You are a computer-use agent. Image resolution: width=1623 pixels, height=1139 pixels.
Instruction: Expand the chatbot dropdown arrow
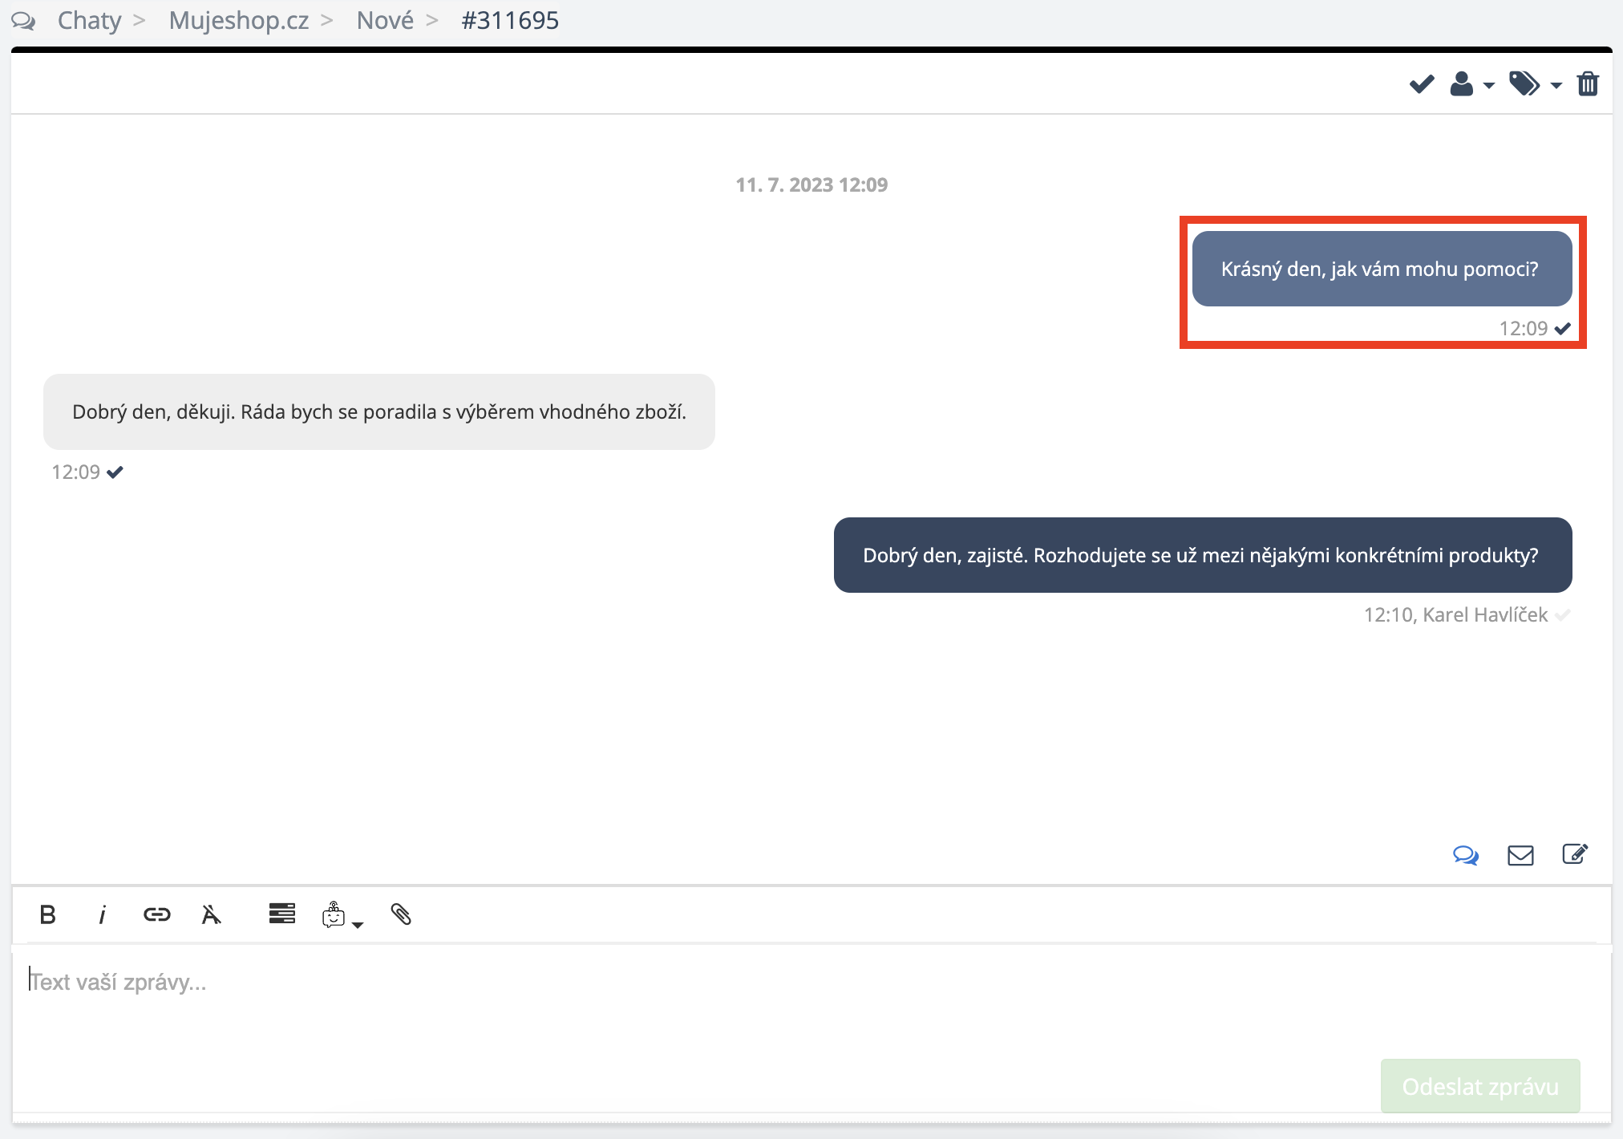pos(358,925)
